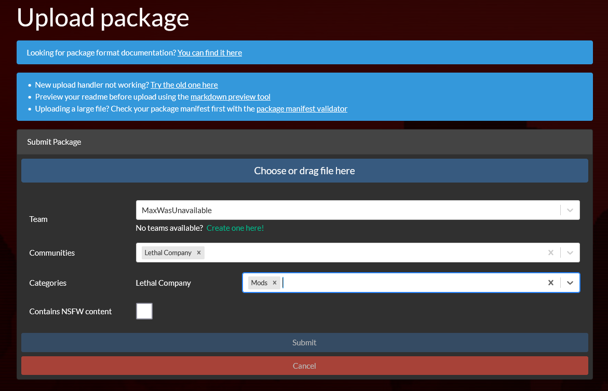Open the package manifest validator
The height and width of the screenshot is (391, 608).
tap(302, 108)
